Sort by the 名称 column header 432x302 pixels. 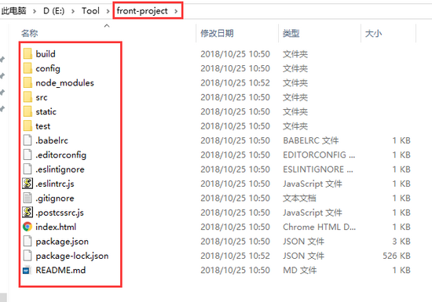click(30, 33)
